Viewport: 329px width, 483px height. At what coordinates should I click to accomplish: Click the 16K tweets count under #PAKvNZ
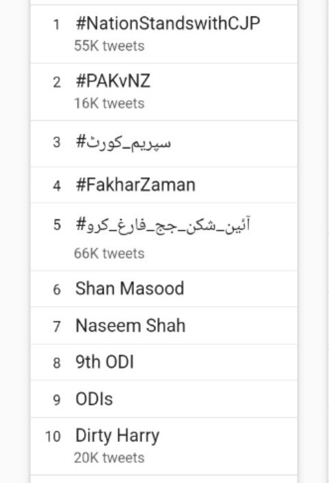109,104
